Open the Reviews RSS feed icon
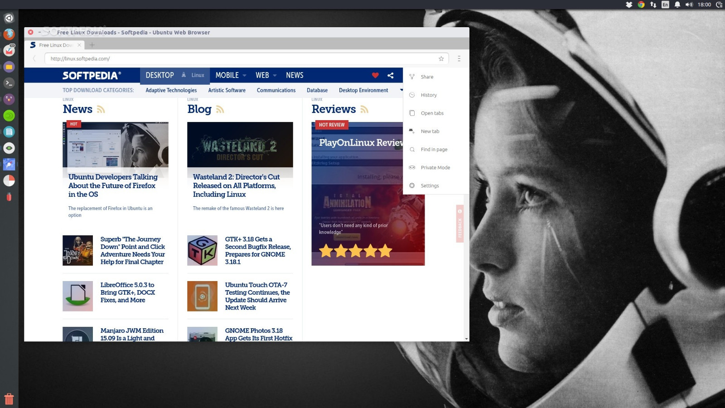725x408 pixels. tap(364, 109)
